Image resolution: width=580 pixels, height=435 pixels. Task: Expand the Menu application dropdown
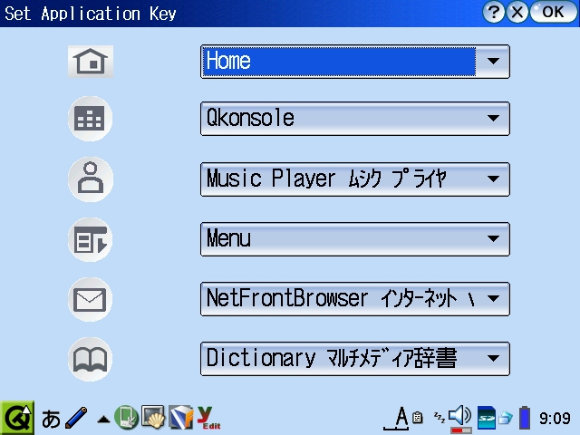tap(493, 239)
